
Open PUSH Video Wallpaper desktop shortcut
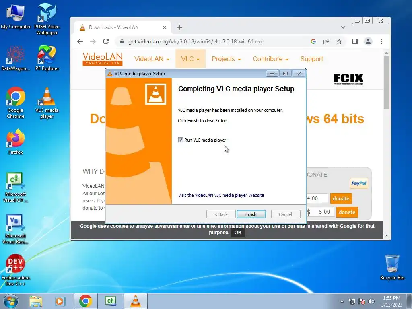(x=47, y=19)
